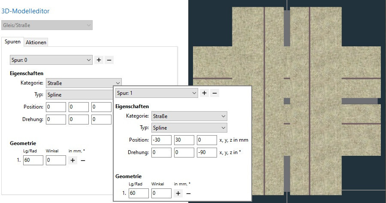The image size is (386, 203).
Task: Add a new track next to Spur: 0
Action: tap(99, 60)
